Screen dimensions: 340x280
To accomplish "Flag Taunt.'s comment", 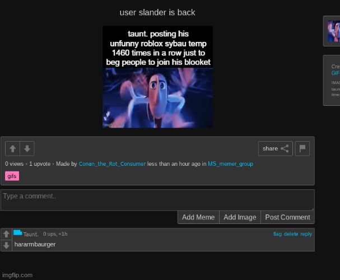I will coord(277,234).
